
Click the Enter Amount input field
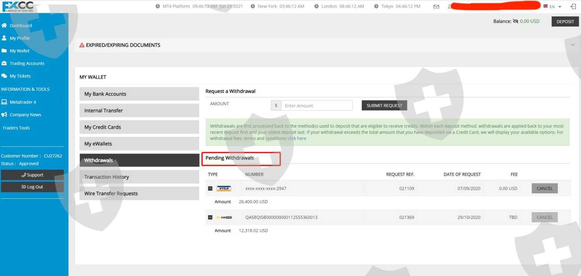(x=317, y=106)
